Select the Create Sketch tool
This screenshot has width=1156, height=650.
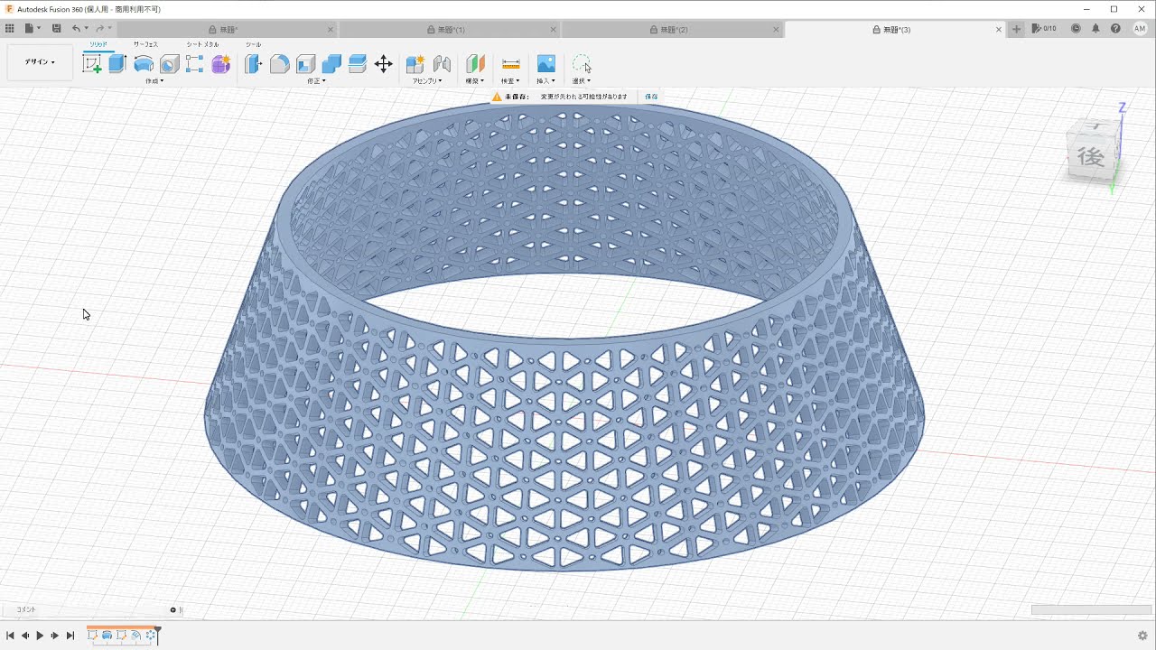point(92,64)
